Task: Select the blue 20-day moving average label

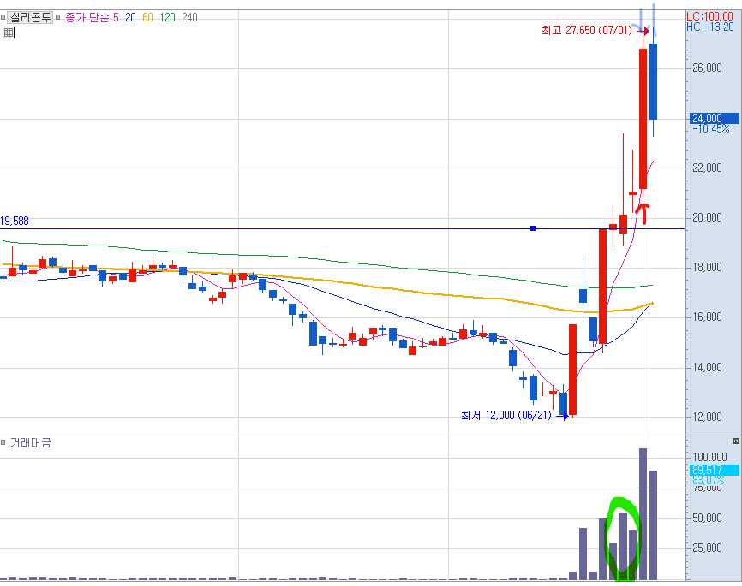Action: point(130,17)
